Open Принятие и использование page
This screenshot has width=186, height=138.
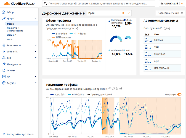tap(15, 29)
